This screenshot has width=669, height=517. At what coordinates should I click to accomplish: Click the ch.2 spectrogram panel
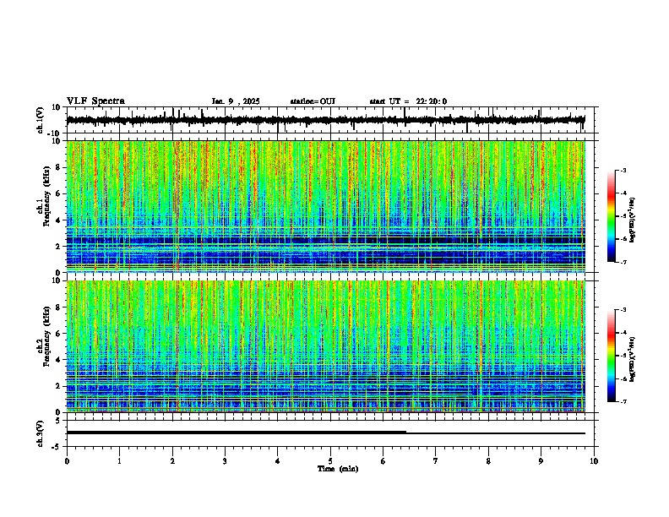(x=325, y=346)
